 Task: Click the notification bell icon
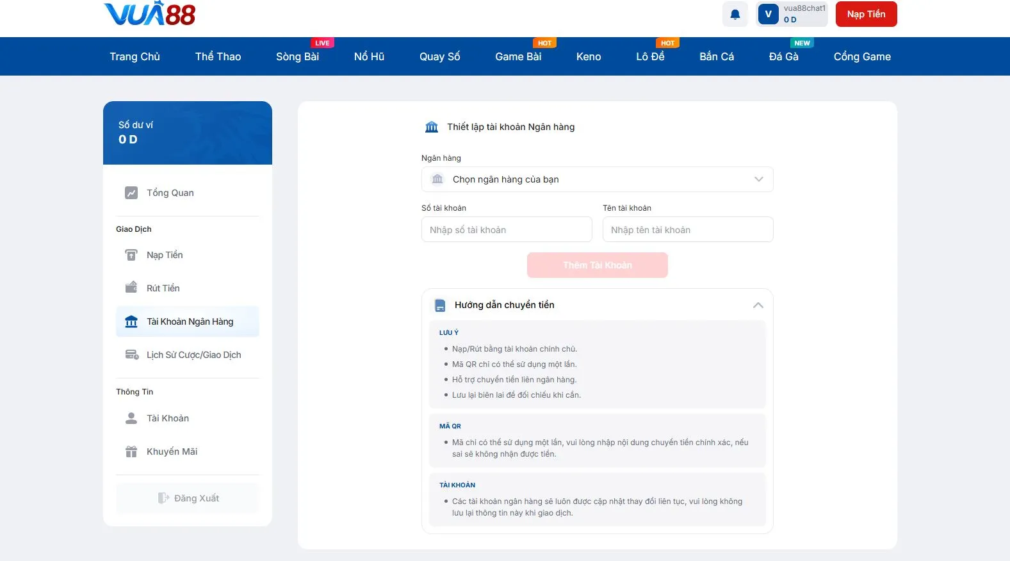tap(735, 14)
